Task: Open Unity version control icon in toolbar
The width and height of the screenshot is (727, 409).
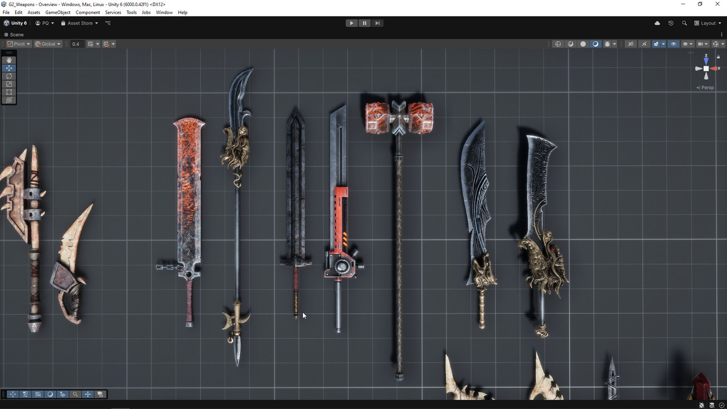Action: [108, 23]
